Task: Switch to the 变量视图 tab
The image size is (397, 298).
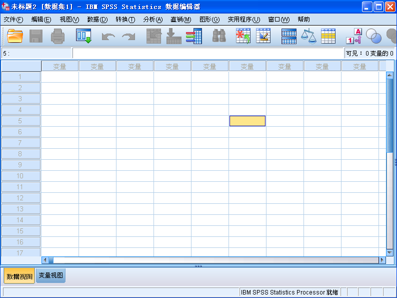Action: coord(50,275)
